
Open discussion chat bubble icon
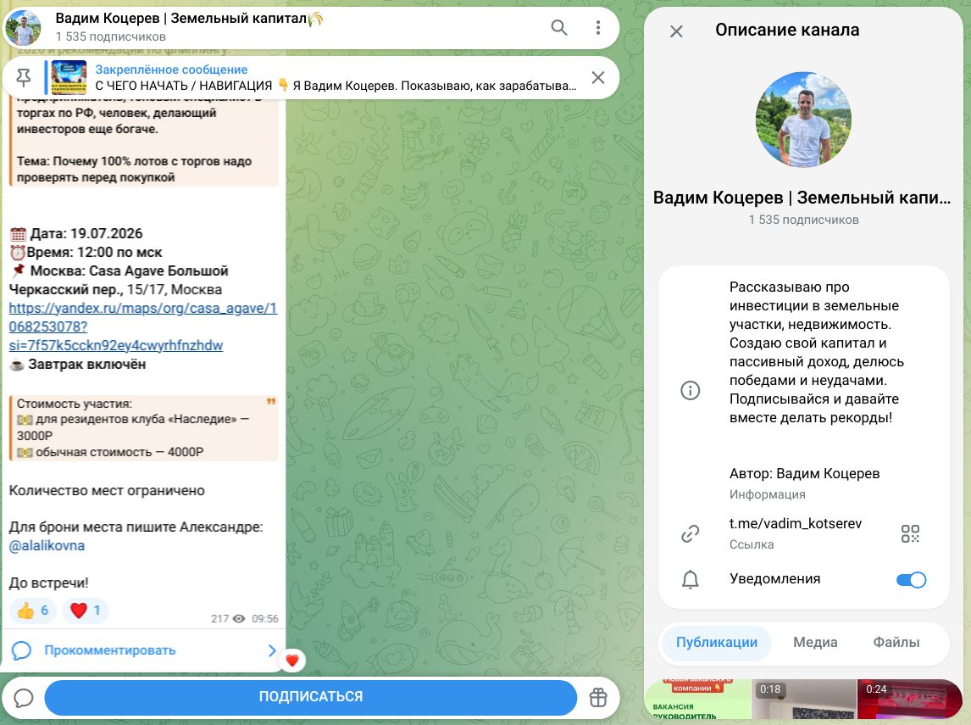[24, 698]
